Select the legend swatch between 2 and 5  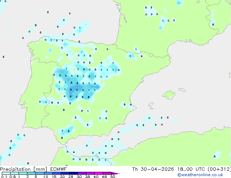[31, 173]
